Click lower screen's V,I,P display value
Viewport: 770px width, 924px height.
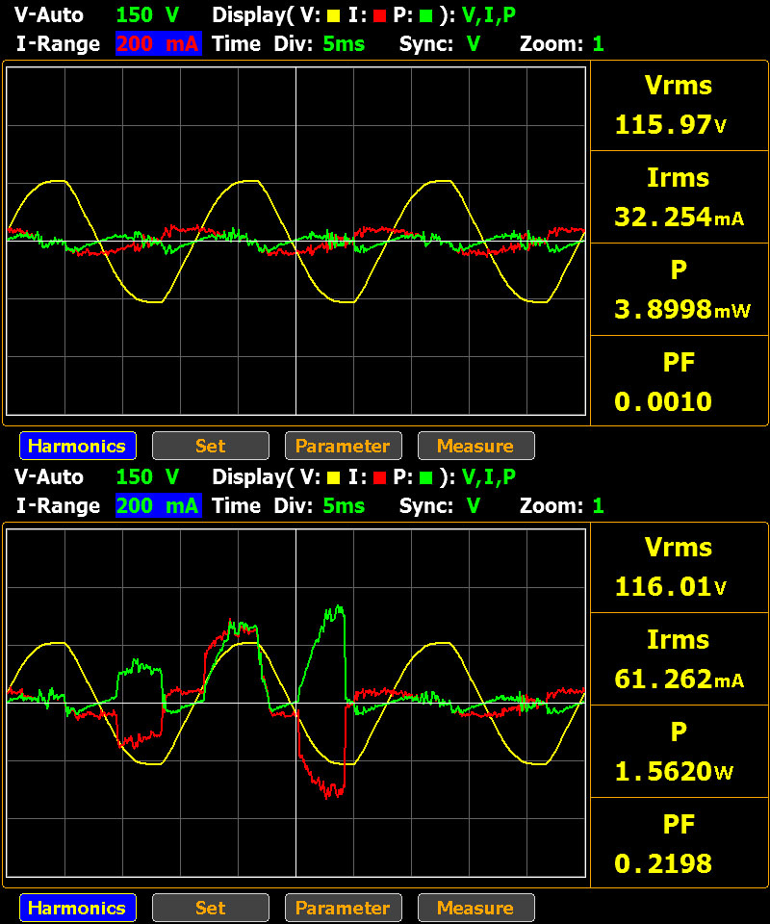(x=488, y=478)
